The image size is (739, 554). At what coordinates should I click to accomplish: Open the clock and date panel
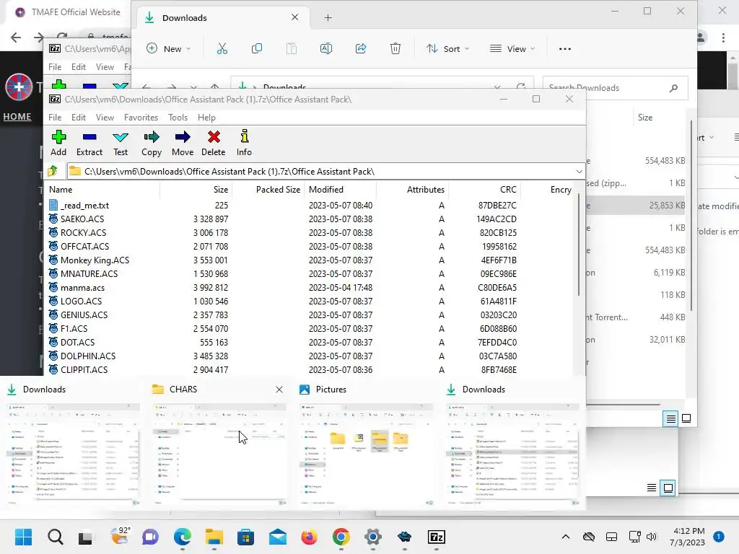pyautogui.click(x=687, y=537)
